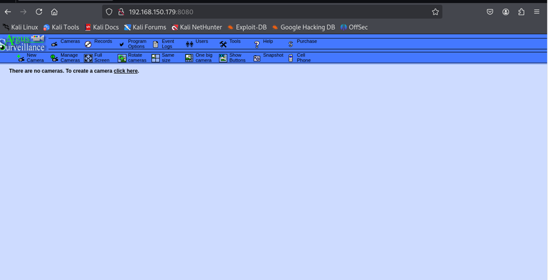Screen dimensions: 548x280
Task: Open Manage Cameras from the toolbar
Action: [54, 58]
